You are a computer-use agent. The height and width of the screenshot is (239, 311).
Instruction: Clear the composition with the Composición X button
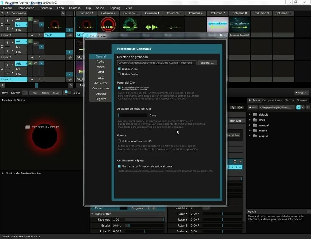pos(2,13)
